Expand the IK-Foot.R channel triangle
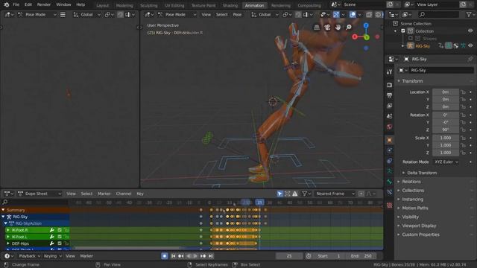The height and width of the screenshot is (268, 477). coord(8,230)
